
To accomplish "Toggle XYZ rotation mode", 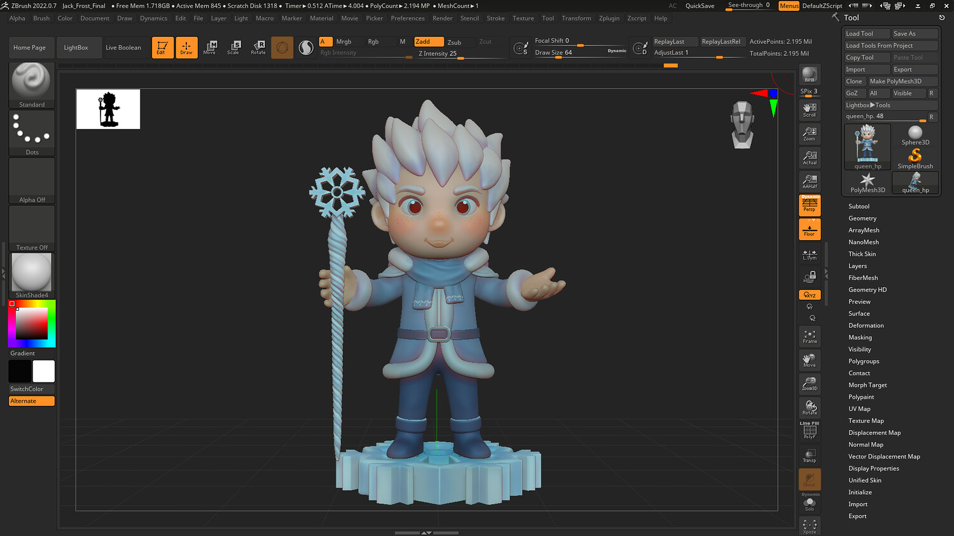I will coord(810,295).
